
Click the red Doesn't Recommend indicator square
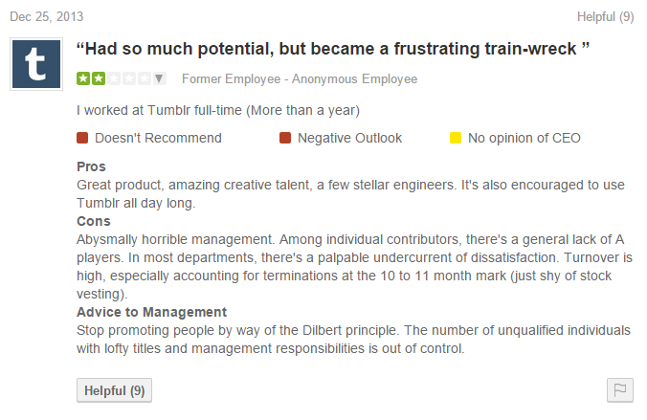82,138
